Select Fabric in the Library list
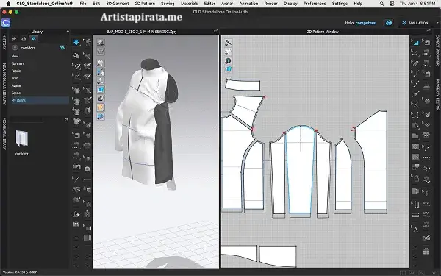Screen dimensions: 441x276 coord(16,71)
